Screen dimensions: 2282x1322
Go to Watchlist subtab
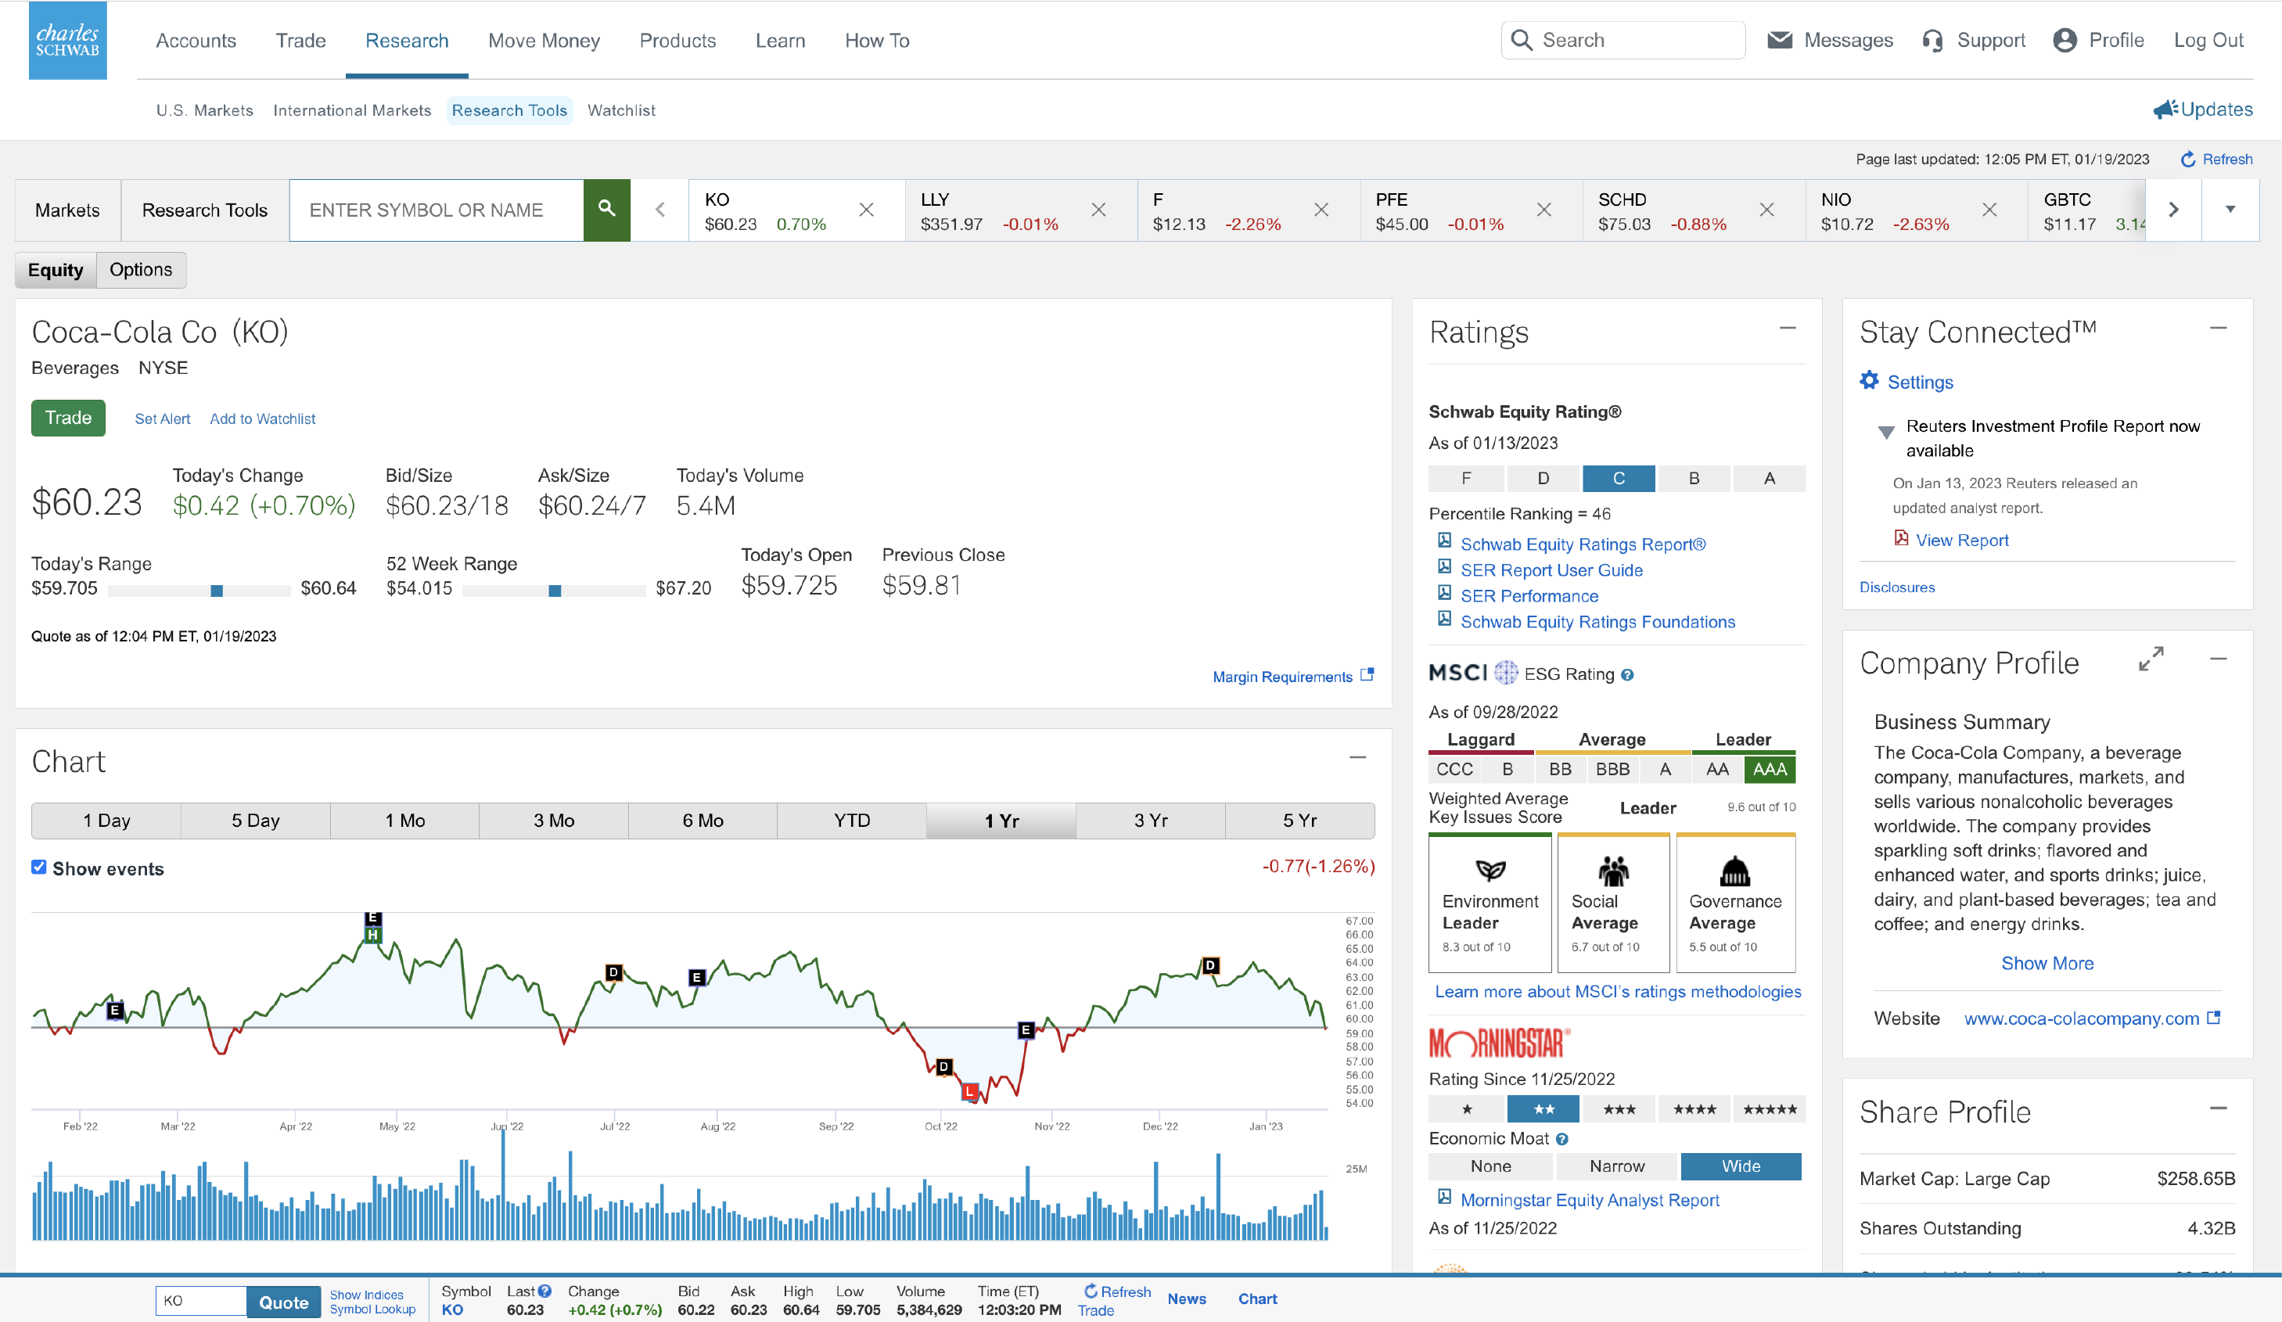[621, 110]
